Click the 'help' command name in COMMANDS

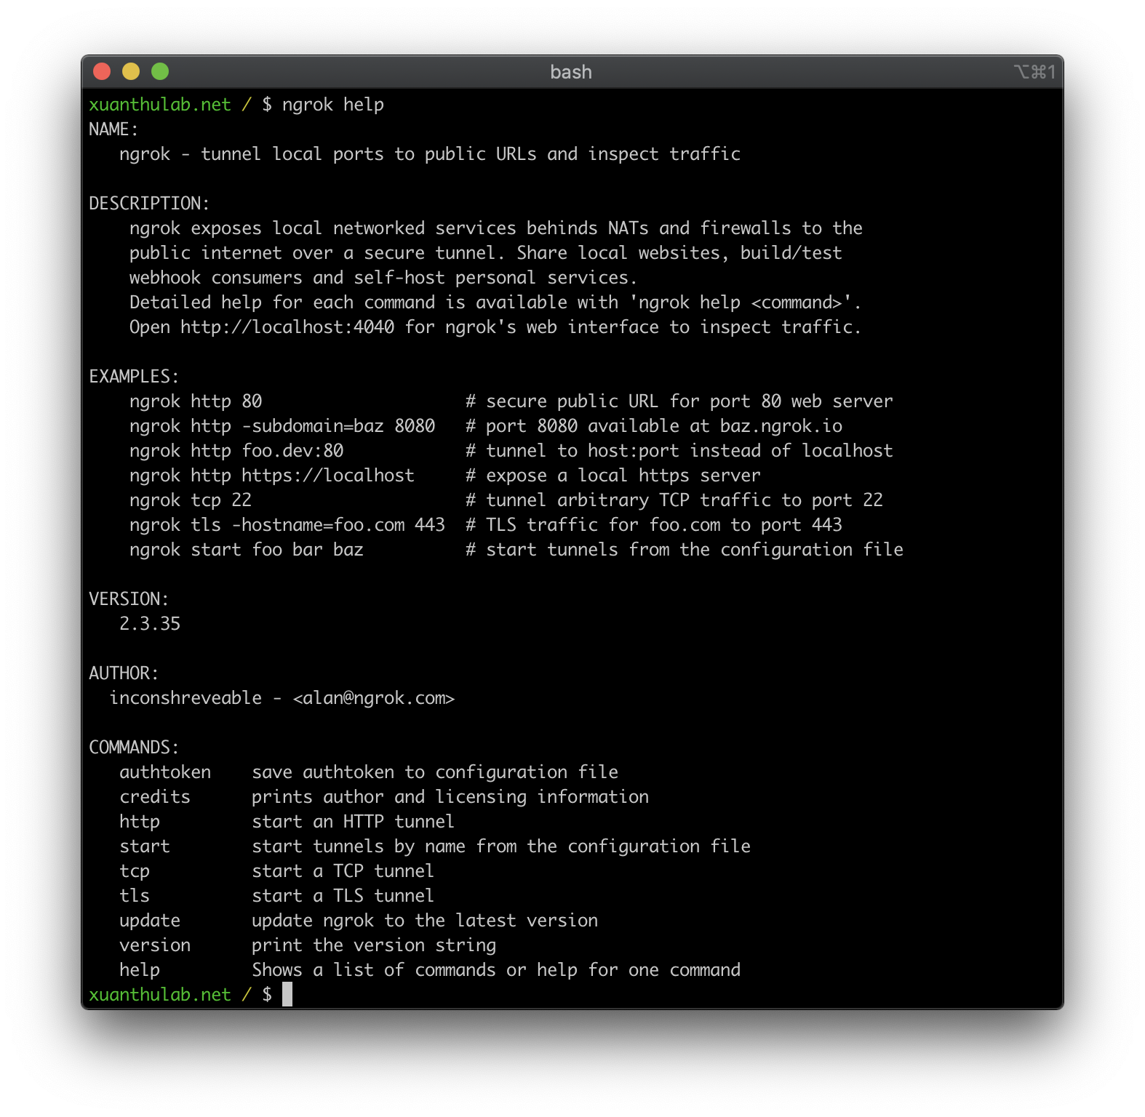(140, 970)
